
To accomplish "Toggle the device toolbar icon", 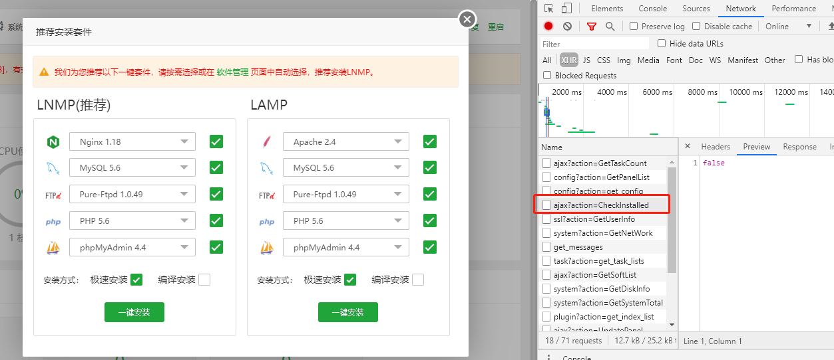I will [566, 9].
